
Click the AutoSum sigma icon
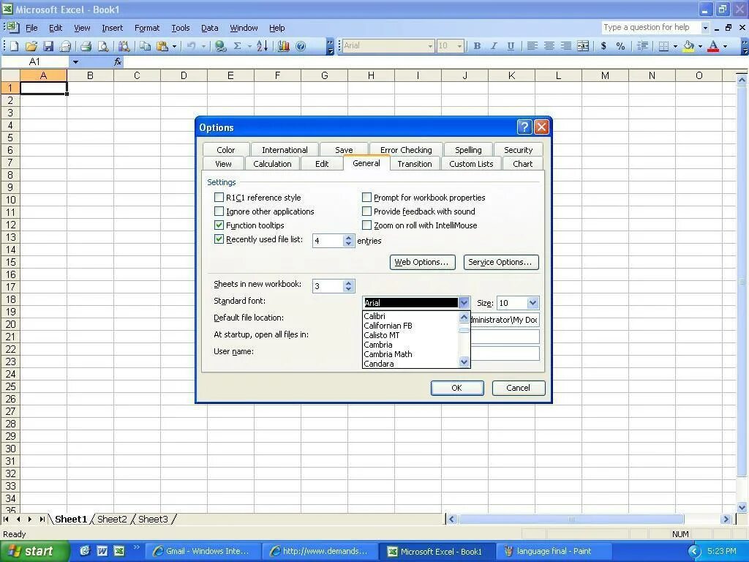[x=238, y=46]
